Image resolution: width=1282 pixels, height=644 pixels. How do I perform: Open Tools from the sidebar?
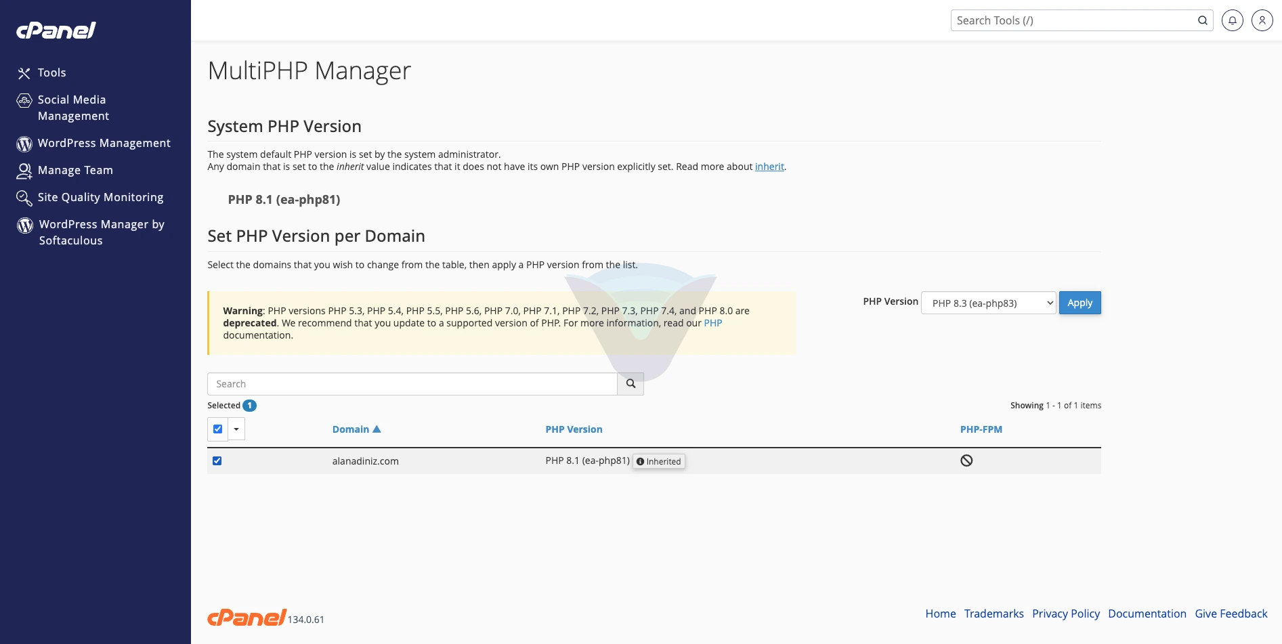(51, 72)
